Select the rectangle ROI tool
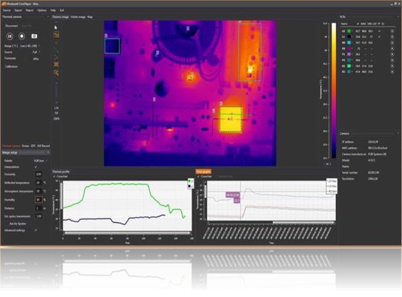Image resolution: width=402 pixels, height=297 pixels. [x=56, y=35]
